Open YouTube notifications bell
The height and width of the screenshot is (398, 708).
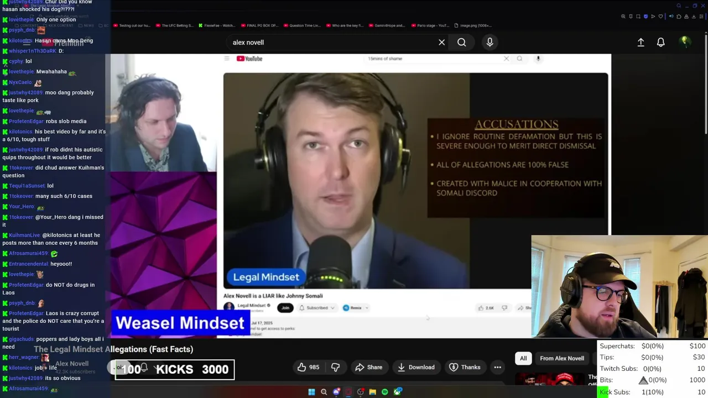click(x=660, y=42)
